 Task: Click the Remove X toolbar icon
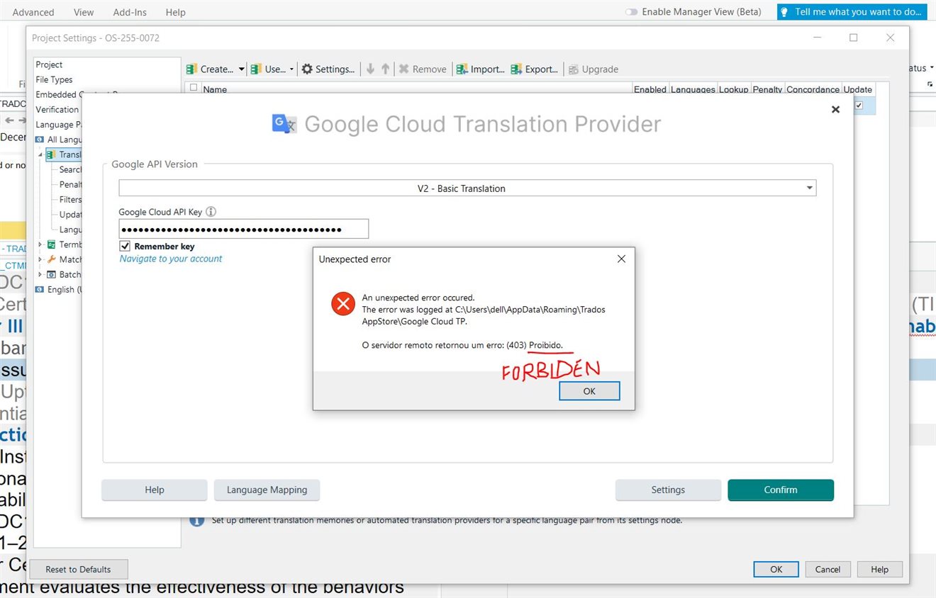point(403,69)
